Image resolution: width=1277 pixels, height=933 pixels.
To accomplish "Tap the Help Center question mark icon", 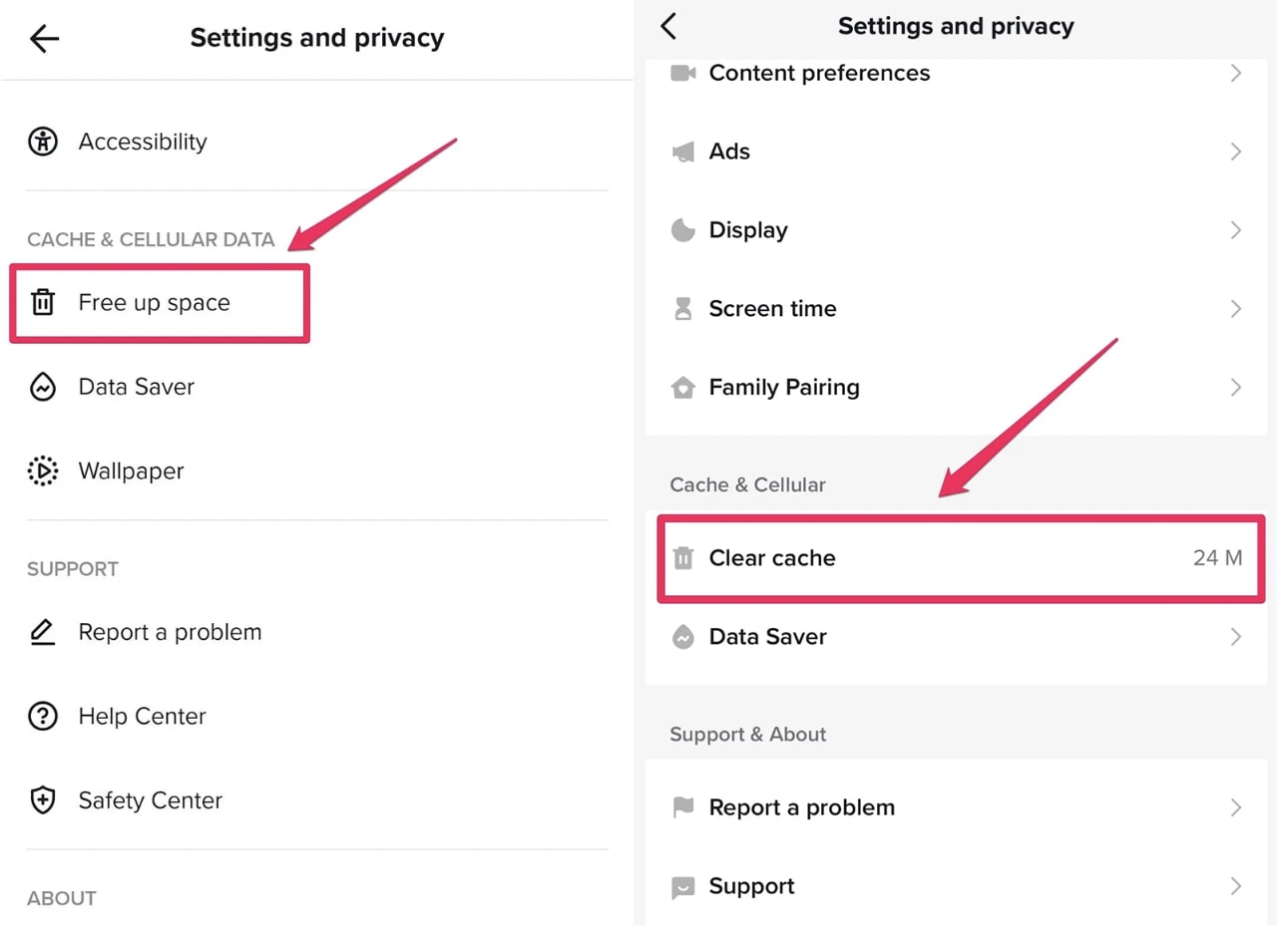I will (43, 716).
